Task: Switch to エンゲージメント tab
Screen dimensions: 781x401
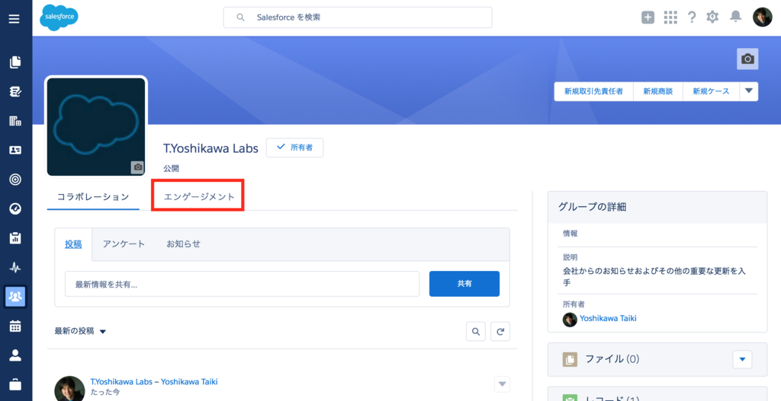Action: point(199,197)
